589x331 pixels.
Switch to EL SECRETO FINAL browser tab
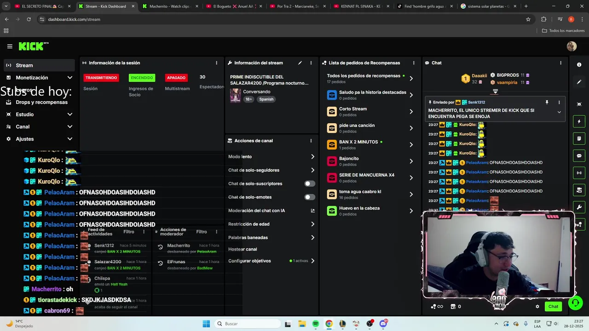click(42, 6)
